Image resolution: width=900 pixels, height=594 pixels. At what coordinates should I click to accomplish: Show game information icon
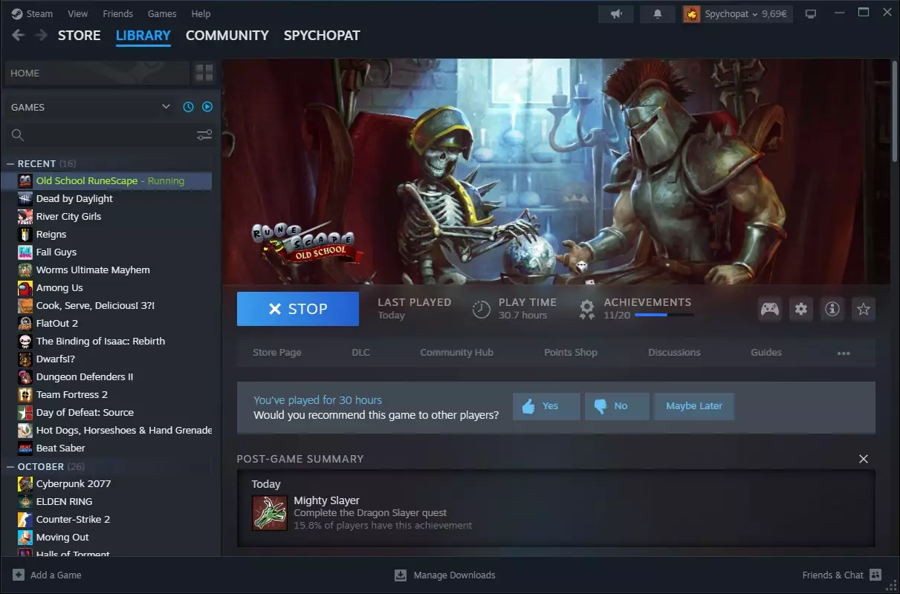point(832,309)
